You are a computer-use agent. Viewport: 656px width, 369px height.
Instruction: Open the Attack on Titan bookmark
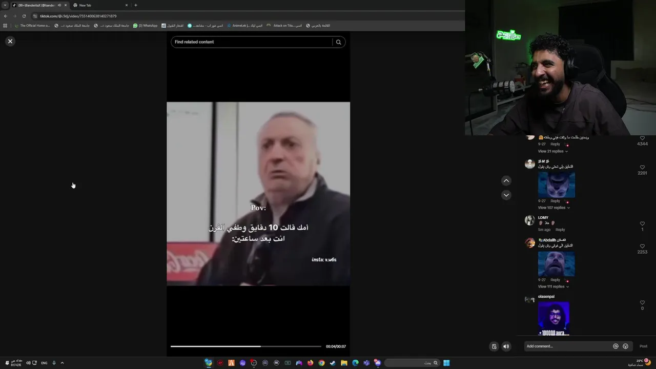[284, 26]
